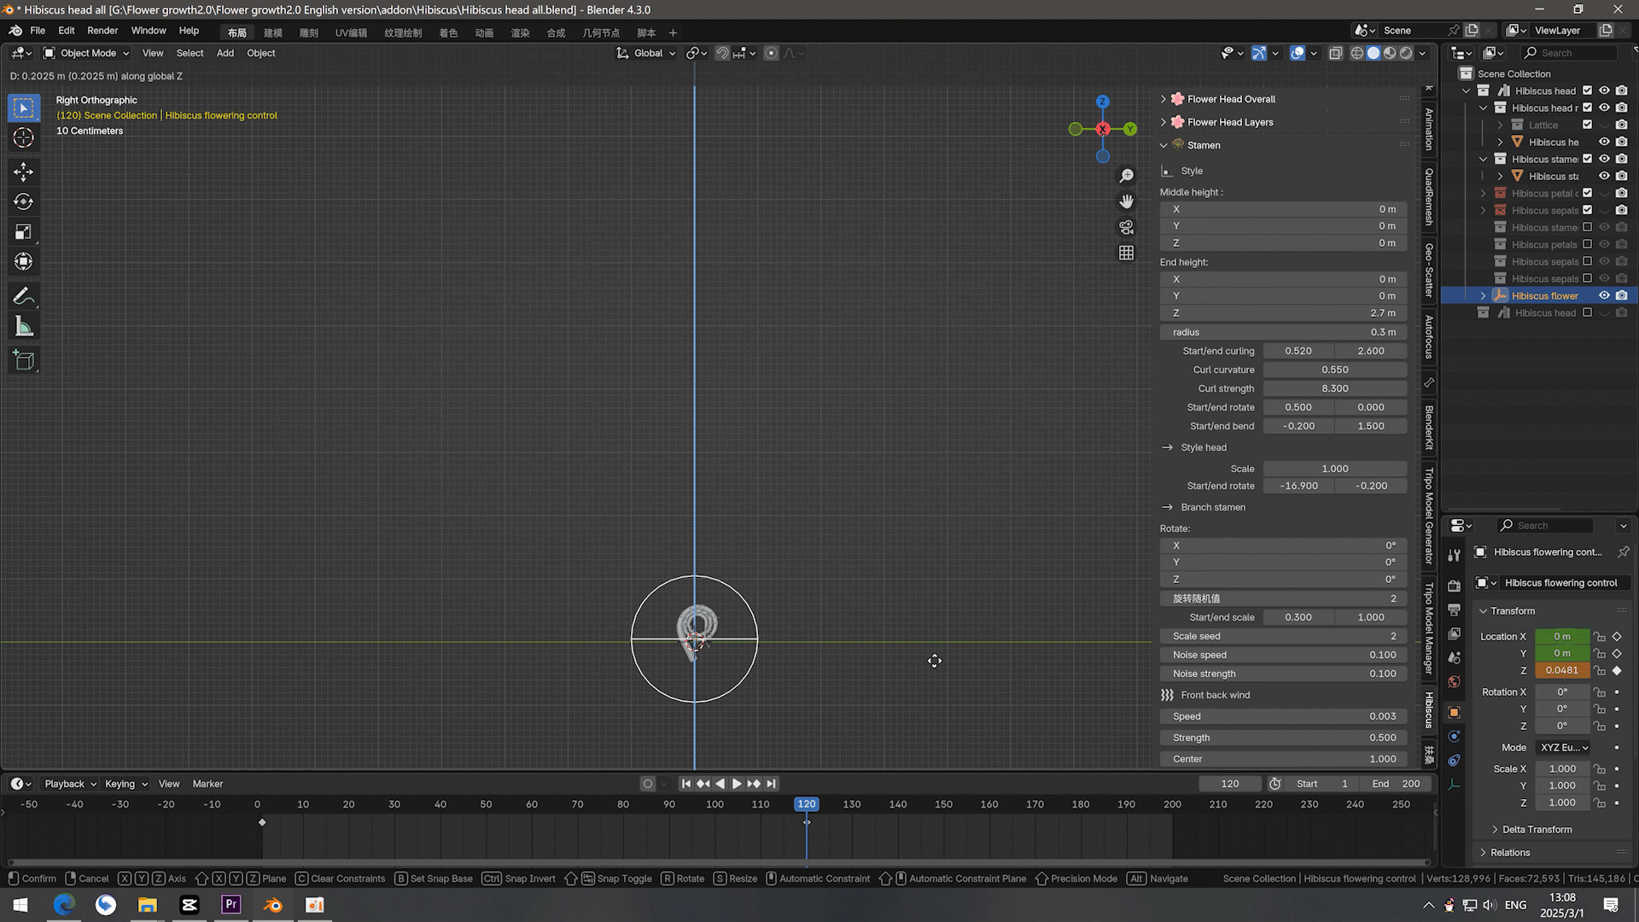Image resolution: width=1639 pixels, height=922 pixels.
Task: Select the Annotate tool
Action: tap(24, 296)
